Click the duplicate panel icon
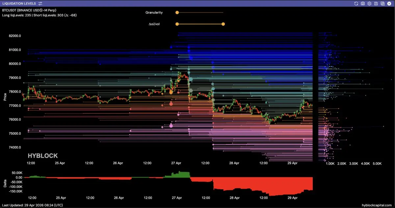The height and width of the screenshot is (208, 395). point(382,3)
